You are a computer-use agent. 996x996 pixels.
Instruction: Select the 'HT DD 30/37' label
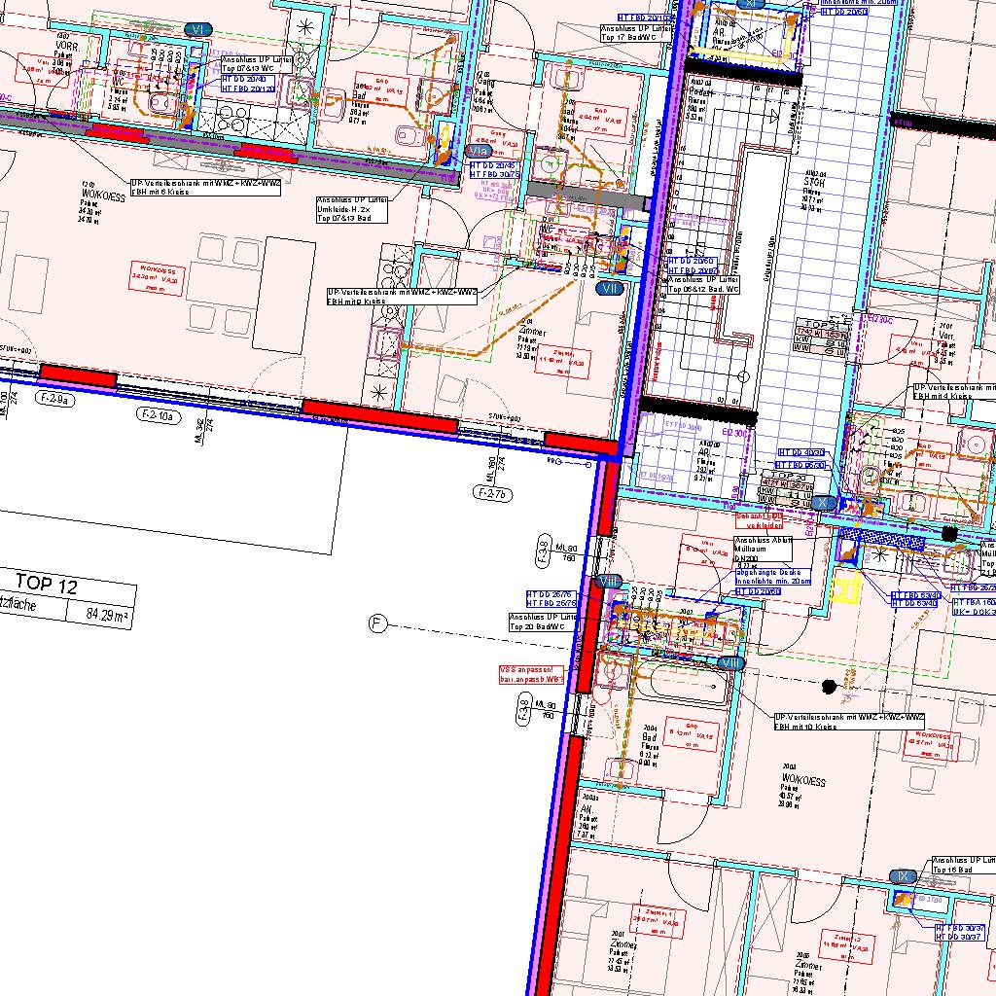point(960,937)
